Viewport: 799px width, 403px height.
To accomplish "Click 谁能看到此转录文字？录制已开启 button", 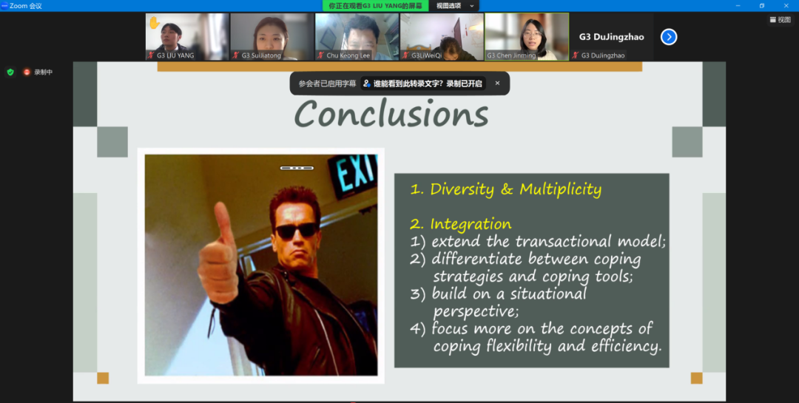I will 423,84.
